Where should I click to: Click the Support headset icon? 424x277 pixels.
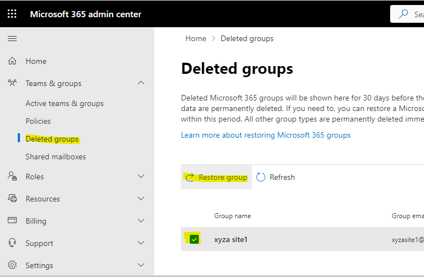[x=12, y=243]
